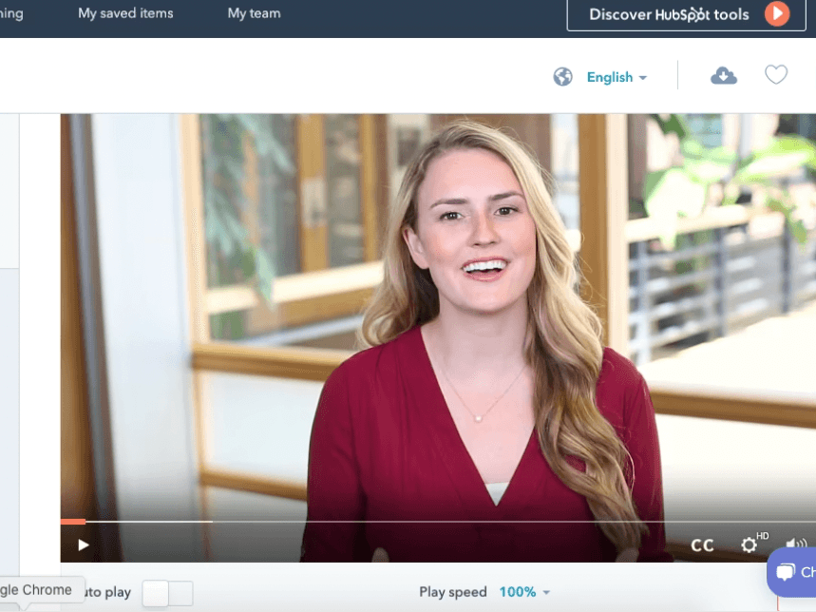Expand the Play speed 100% dropdown
This screenshot has height=612, width=816.
coord(524,592)
